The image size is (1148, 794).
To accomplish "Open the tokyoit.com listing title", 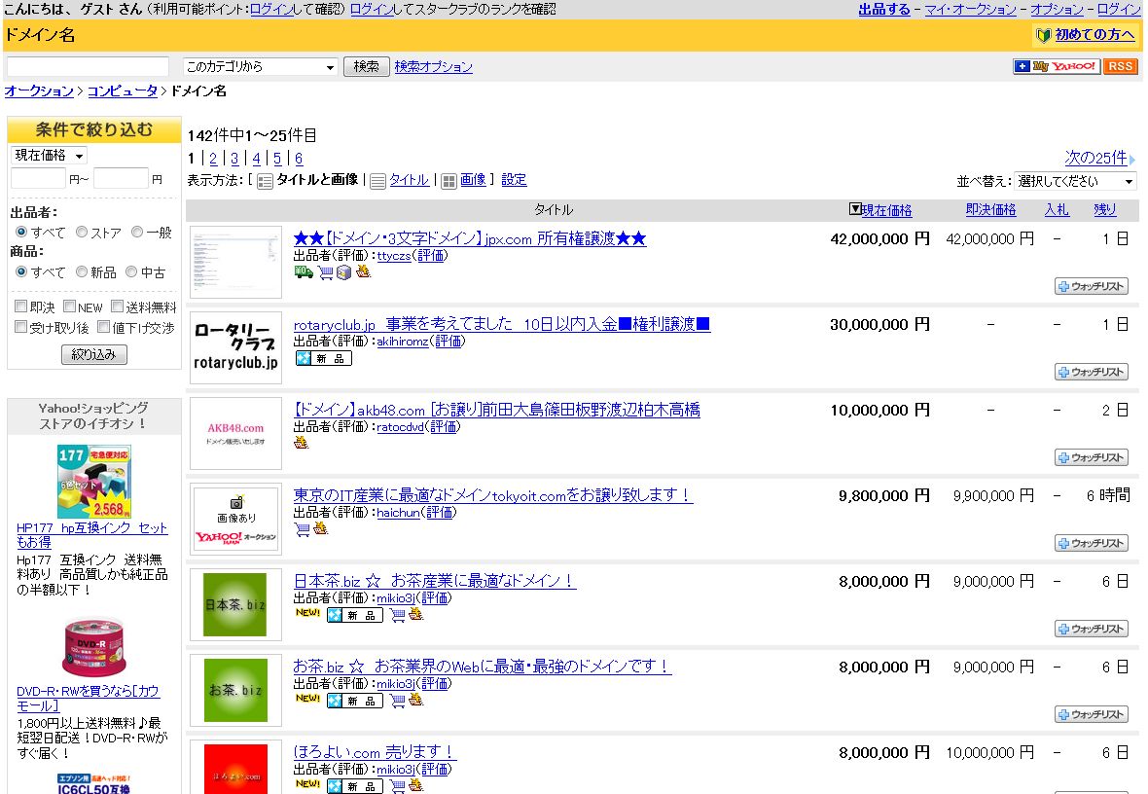I will point(493,495).
